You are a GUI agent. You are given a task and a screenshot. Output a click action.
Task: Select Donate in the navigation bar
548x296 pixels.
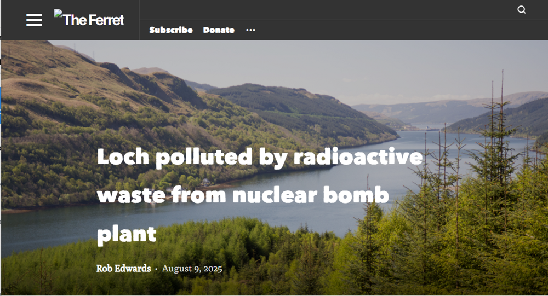pyautogui.click(x=219, y=30)
